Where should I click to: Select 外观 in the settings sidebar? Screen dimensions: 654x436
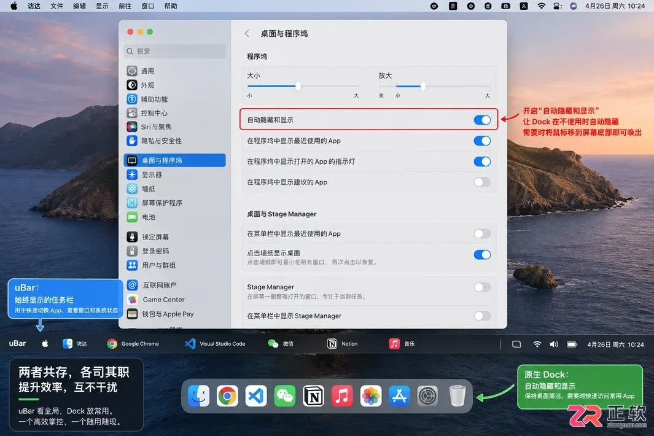pos(175,85)
